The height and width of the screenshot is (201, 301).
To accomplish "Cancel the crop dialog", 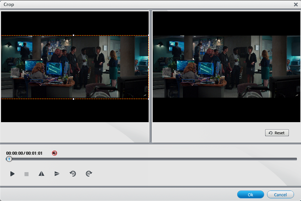I will [x=280, y=195].
